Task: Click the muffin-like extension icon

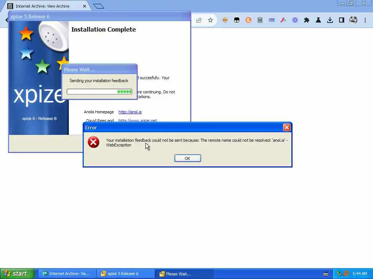Action: pos(225,20)
